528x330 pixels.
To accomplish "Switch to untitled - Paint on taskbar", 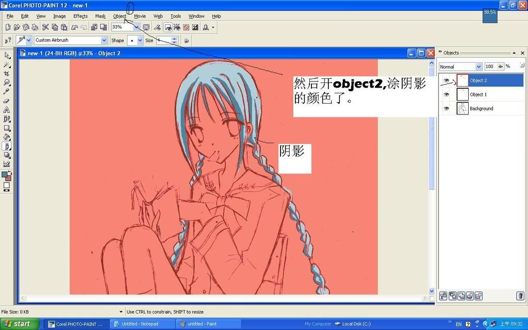I will (x=208, y=324).
